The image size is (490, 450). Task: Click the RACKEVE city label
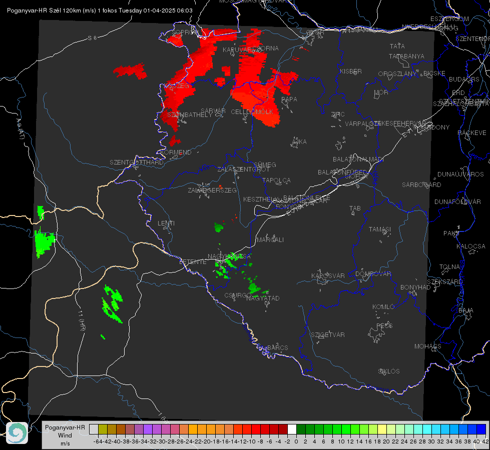pos(472,133)
